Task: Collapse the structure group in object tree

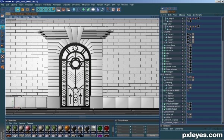Action: point(161,74)
